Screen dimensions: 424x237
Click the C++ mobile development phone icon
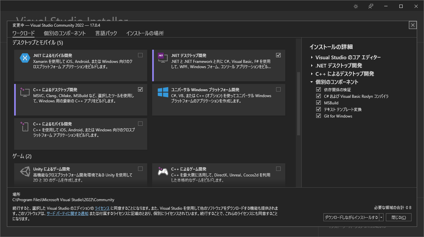(25, 126)
